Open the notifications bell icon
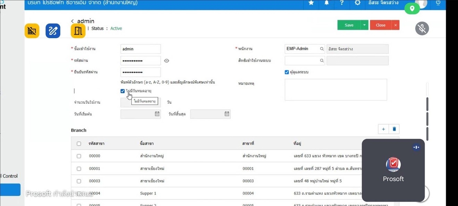The width and height of the screenshot is (458, 206). (x=326, y=3)
